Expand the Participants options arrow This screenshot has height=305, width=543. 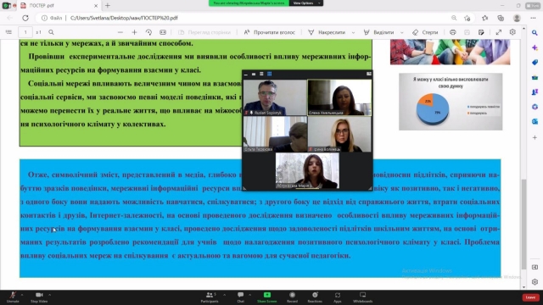(x=224, y=295)
